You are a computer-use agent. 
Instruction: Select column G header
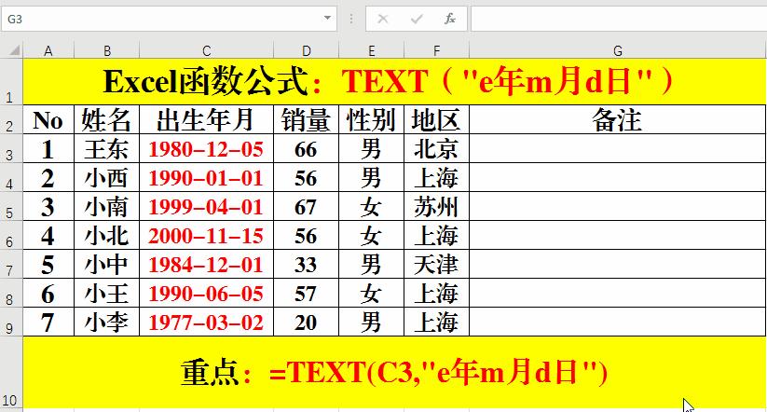pyautogui.click(x=618, y=50)
